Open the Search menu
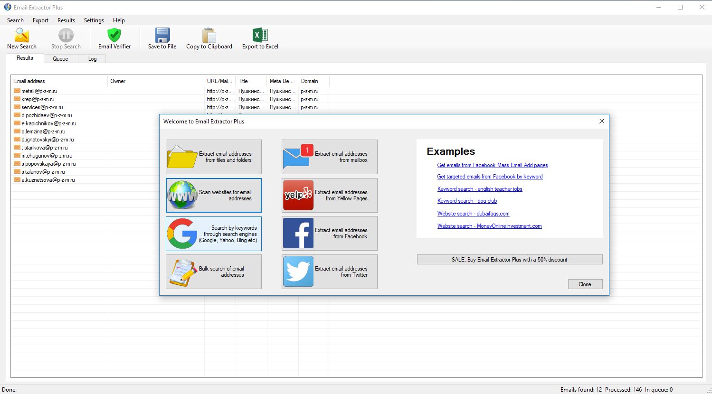 pyautogui.click(x=15, y=20)
